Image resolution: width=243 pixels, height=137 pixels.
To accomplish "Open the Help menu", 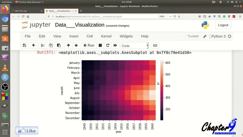I will (145, 36).
